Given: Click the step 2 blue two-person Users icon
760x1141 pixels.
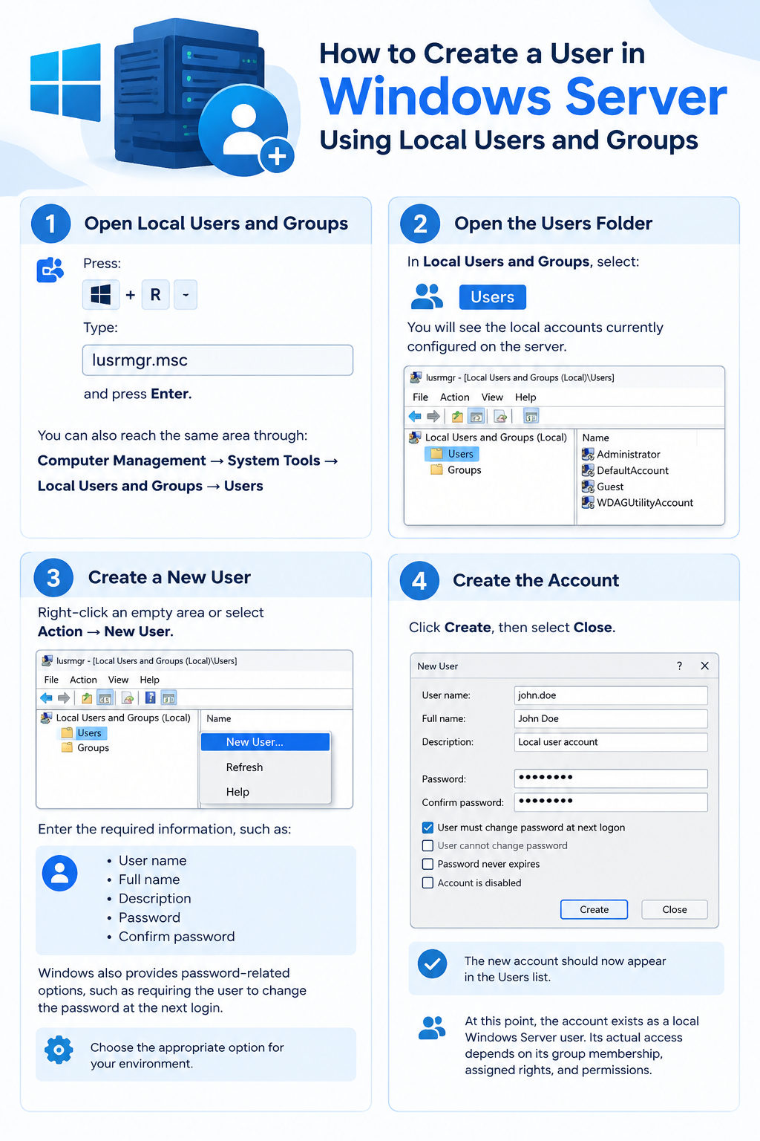Looking at the screenshot, I should 427,296.
